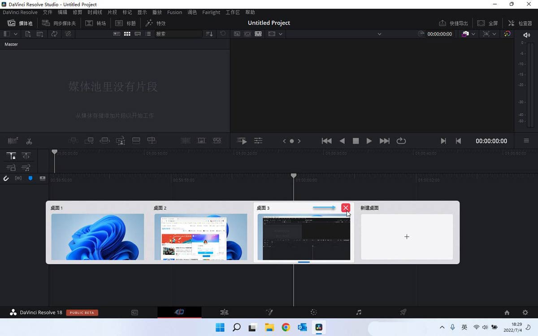
Task: Click the 快捷导出 quick export button
Action: pos(453,23)
